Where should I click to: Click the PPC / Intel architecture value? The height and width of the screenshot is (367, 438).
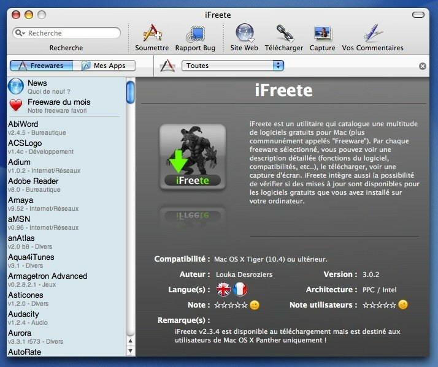click(x=379, y=290)
